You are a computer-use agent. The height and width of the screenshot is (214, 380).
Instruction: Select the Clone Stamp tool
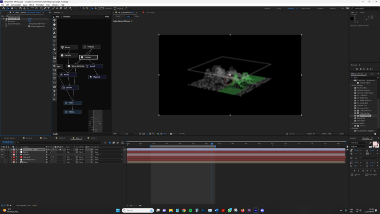coord(57,8)
